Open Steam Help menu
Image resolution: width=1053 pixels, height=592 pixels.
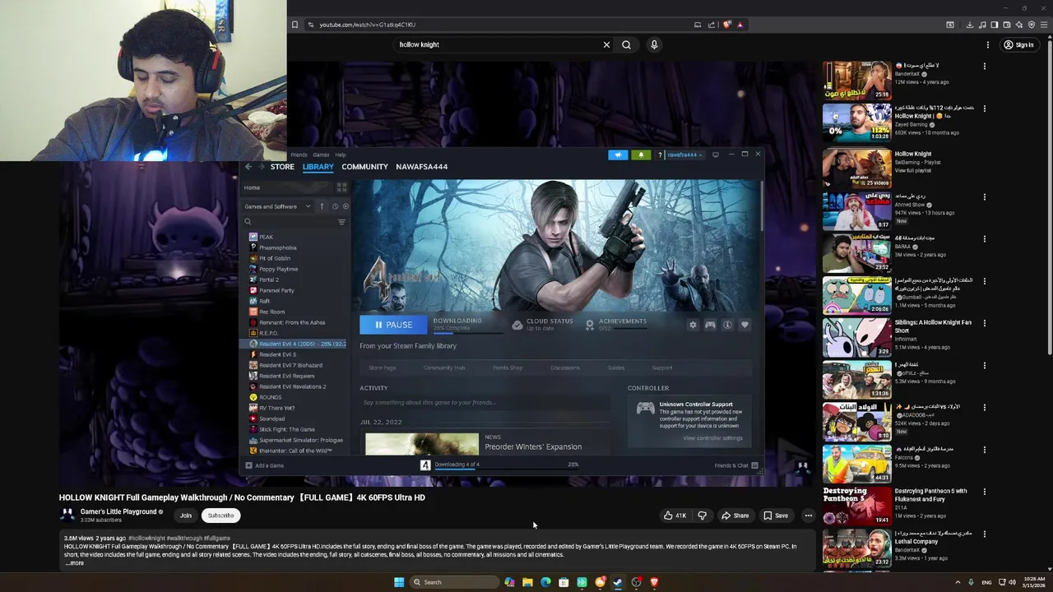(341, 155)
